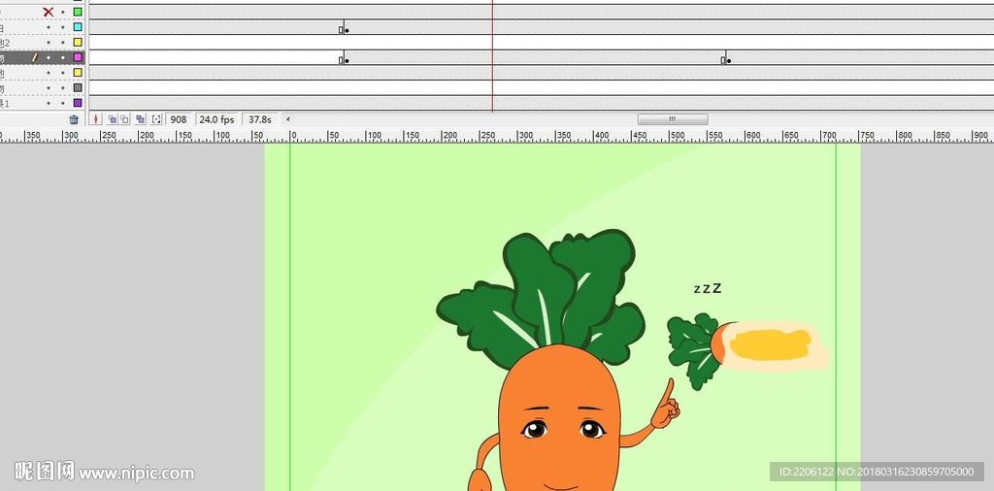Toggle visibility dot of the gray-swatch layer
The width and height of the screenshot is (994, 491).
point(49,88)
